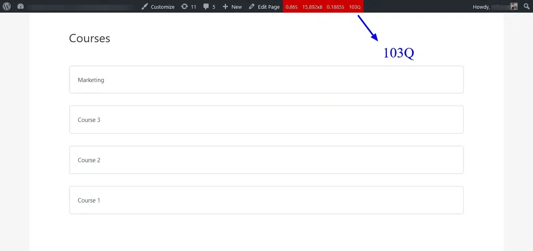Open the performance gauge icon beside the WordPress logo
The height and width of the screenshot is (251, 533).
[x=20, y=6]
